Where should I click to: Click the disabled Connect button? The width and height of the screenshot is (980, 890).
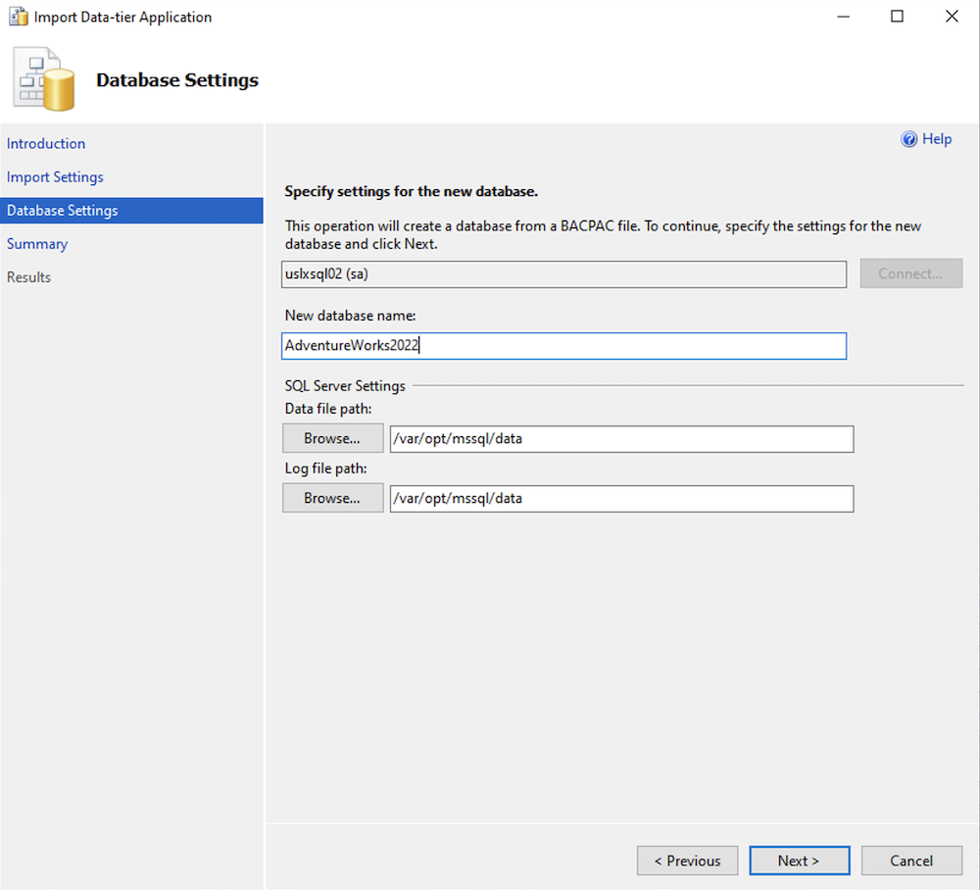(911, 273)
